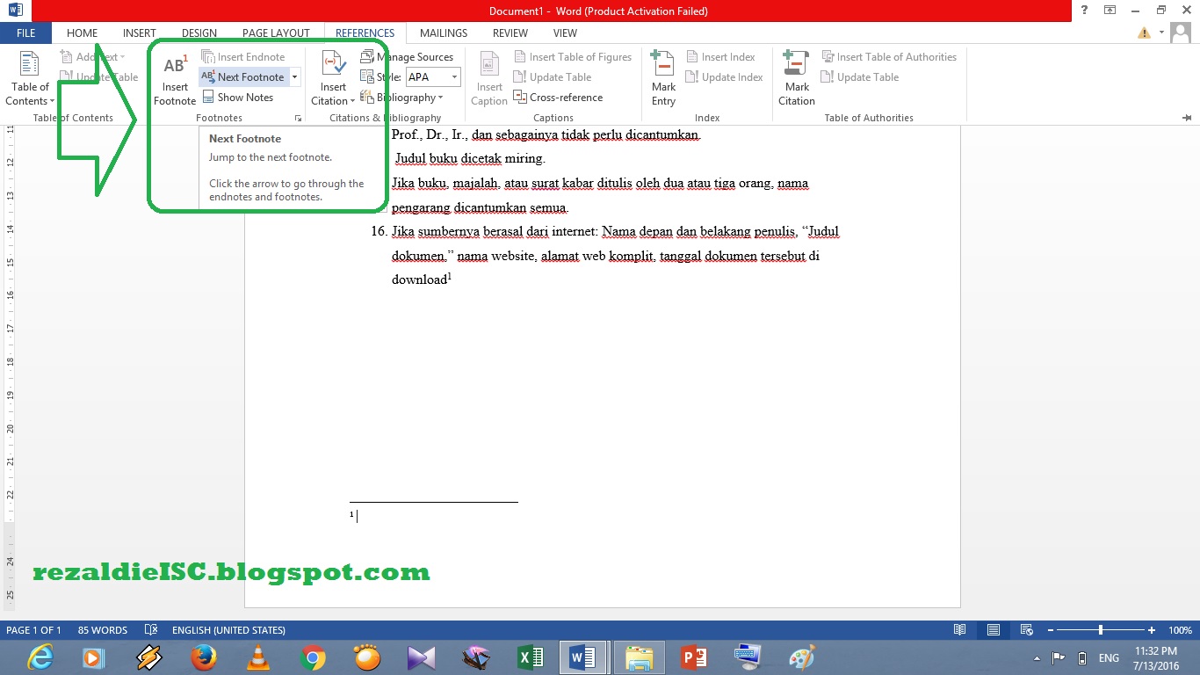
Task: Click the footnote superscript 1 after "download"
Action: pos(450,276)
